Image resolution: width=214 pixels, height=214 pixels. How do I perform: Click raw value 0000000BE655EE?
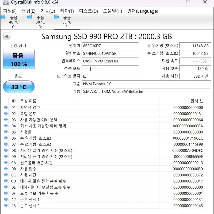click(189, 157)
